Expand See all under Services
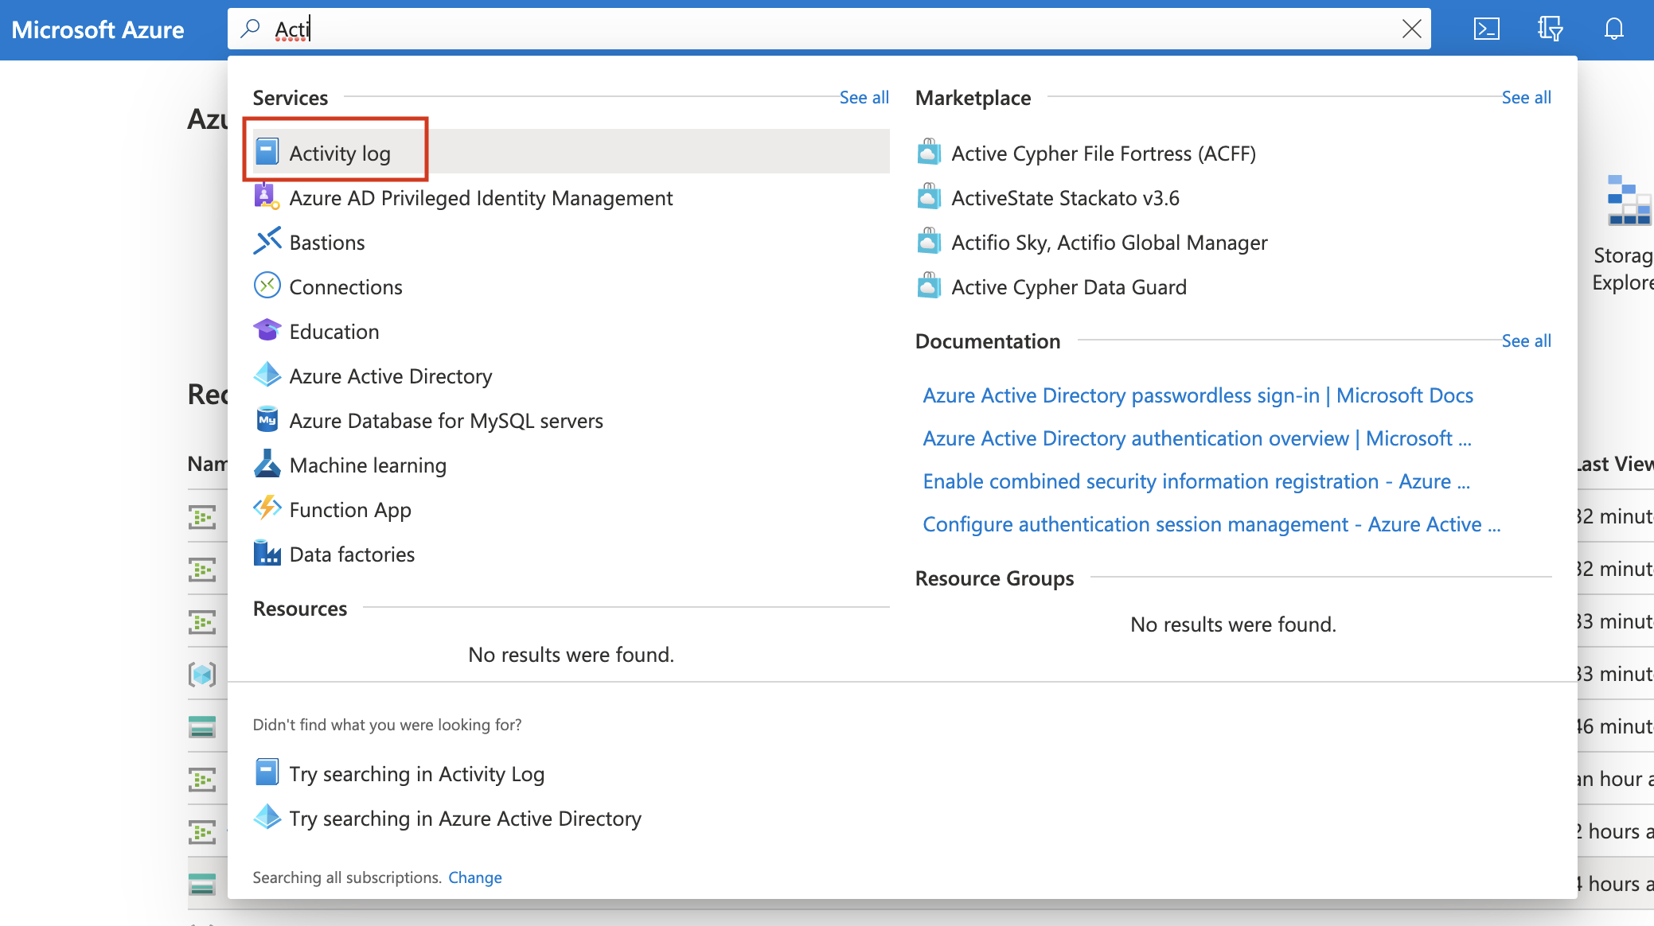 pyautogui.click(x=864, y=97)
